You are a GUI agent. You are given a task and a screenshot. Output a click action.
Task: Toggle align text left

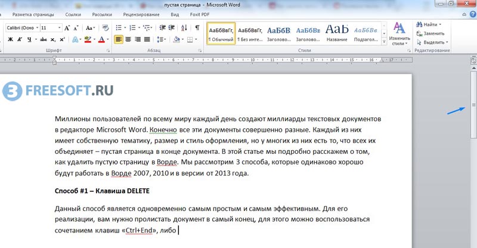point(119,39)
